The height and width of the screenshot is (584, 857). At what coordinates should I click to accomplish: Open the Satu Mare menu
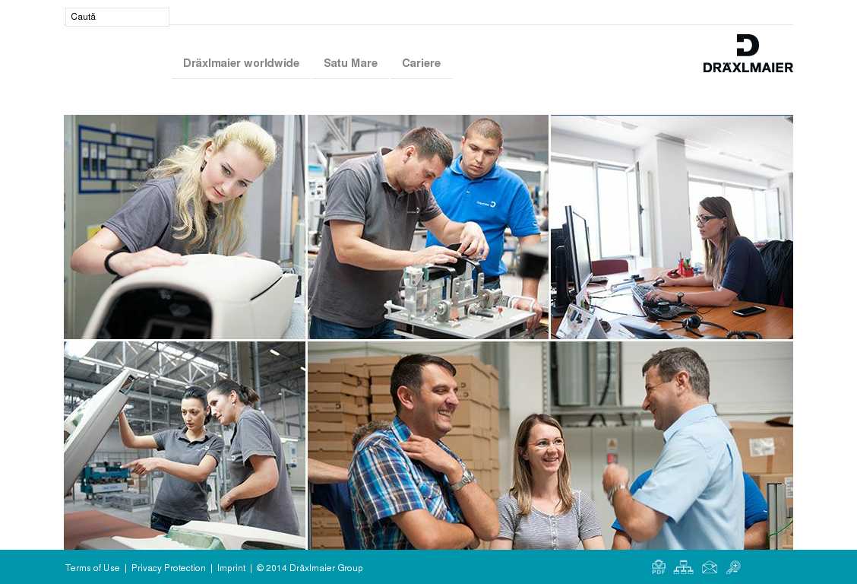[x=350, y=63]
